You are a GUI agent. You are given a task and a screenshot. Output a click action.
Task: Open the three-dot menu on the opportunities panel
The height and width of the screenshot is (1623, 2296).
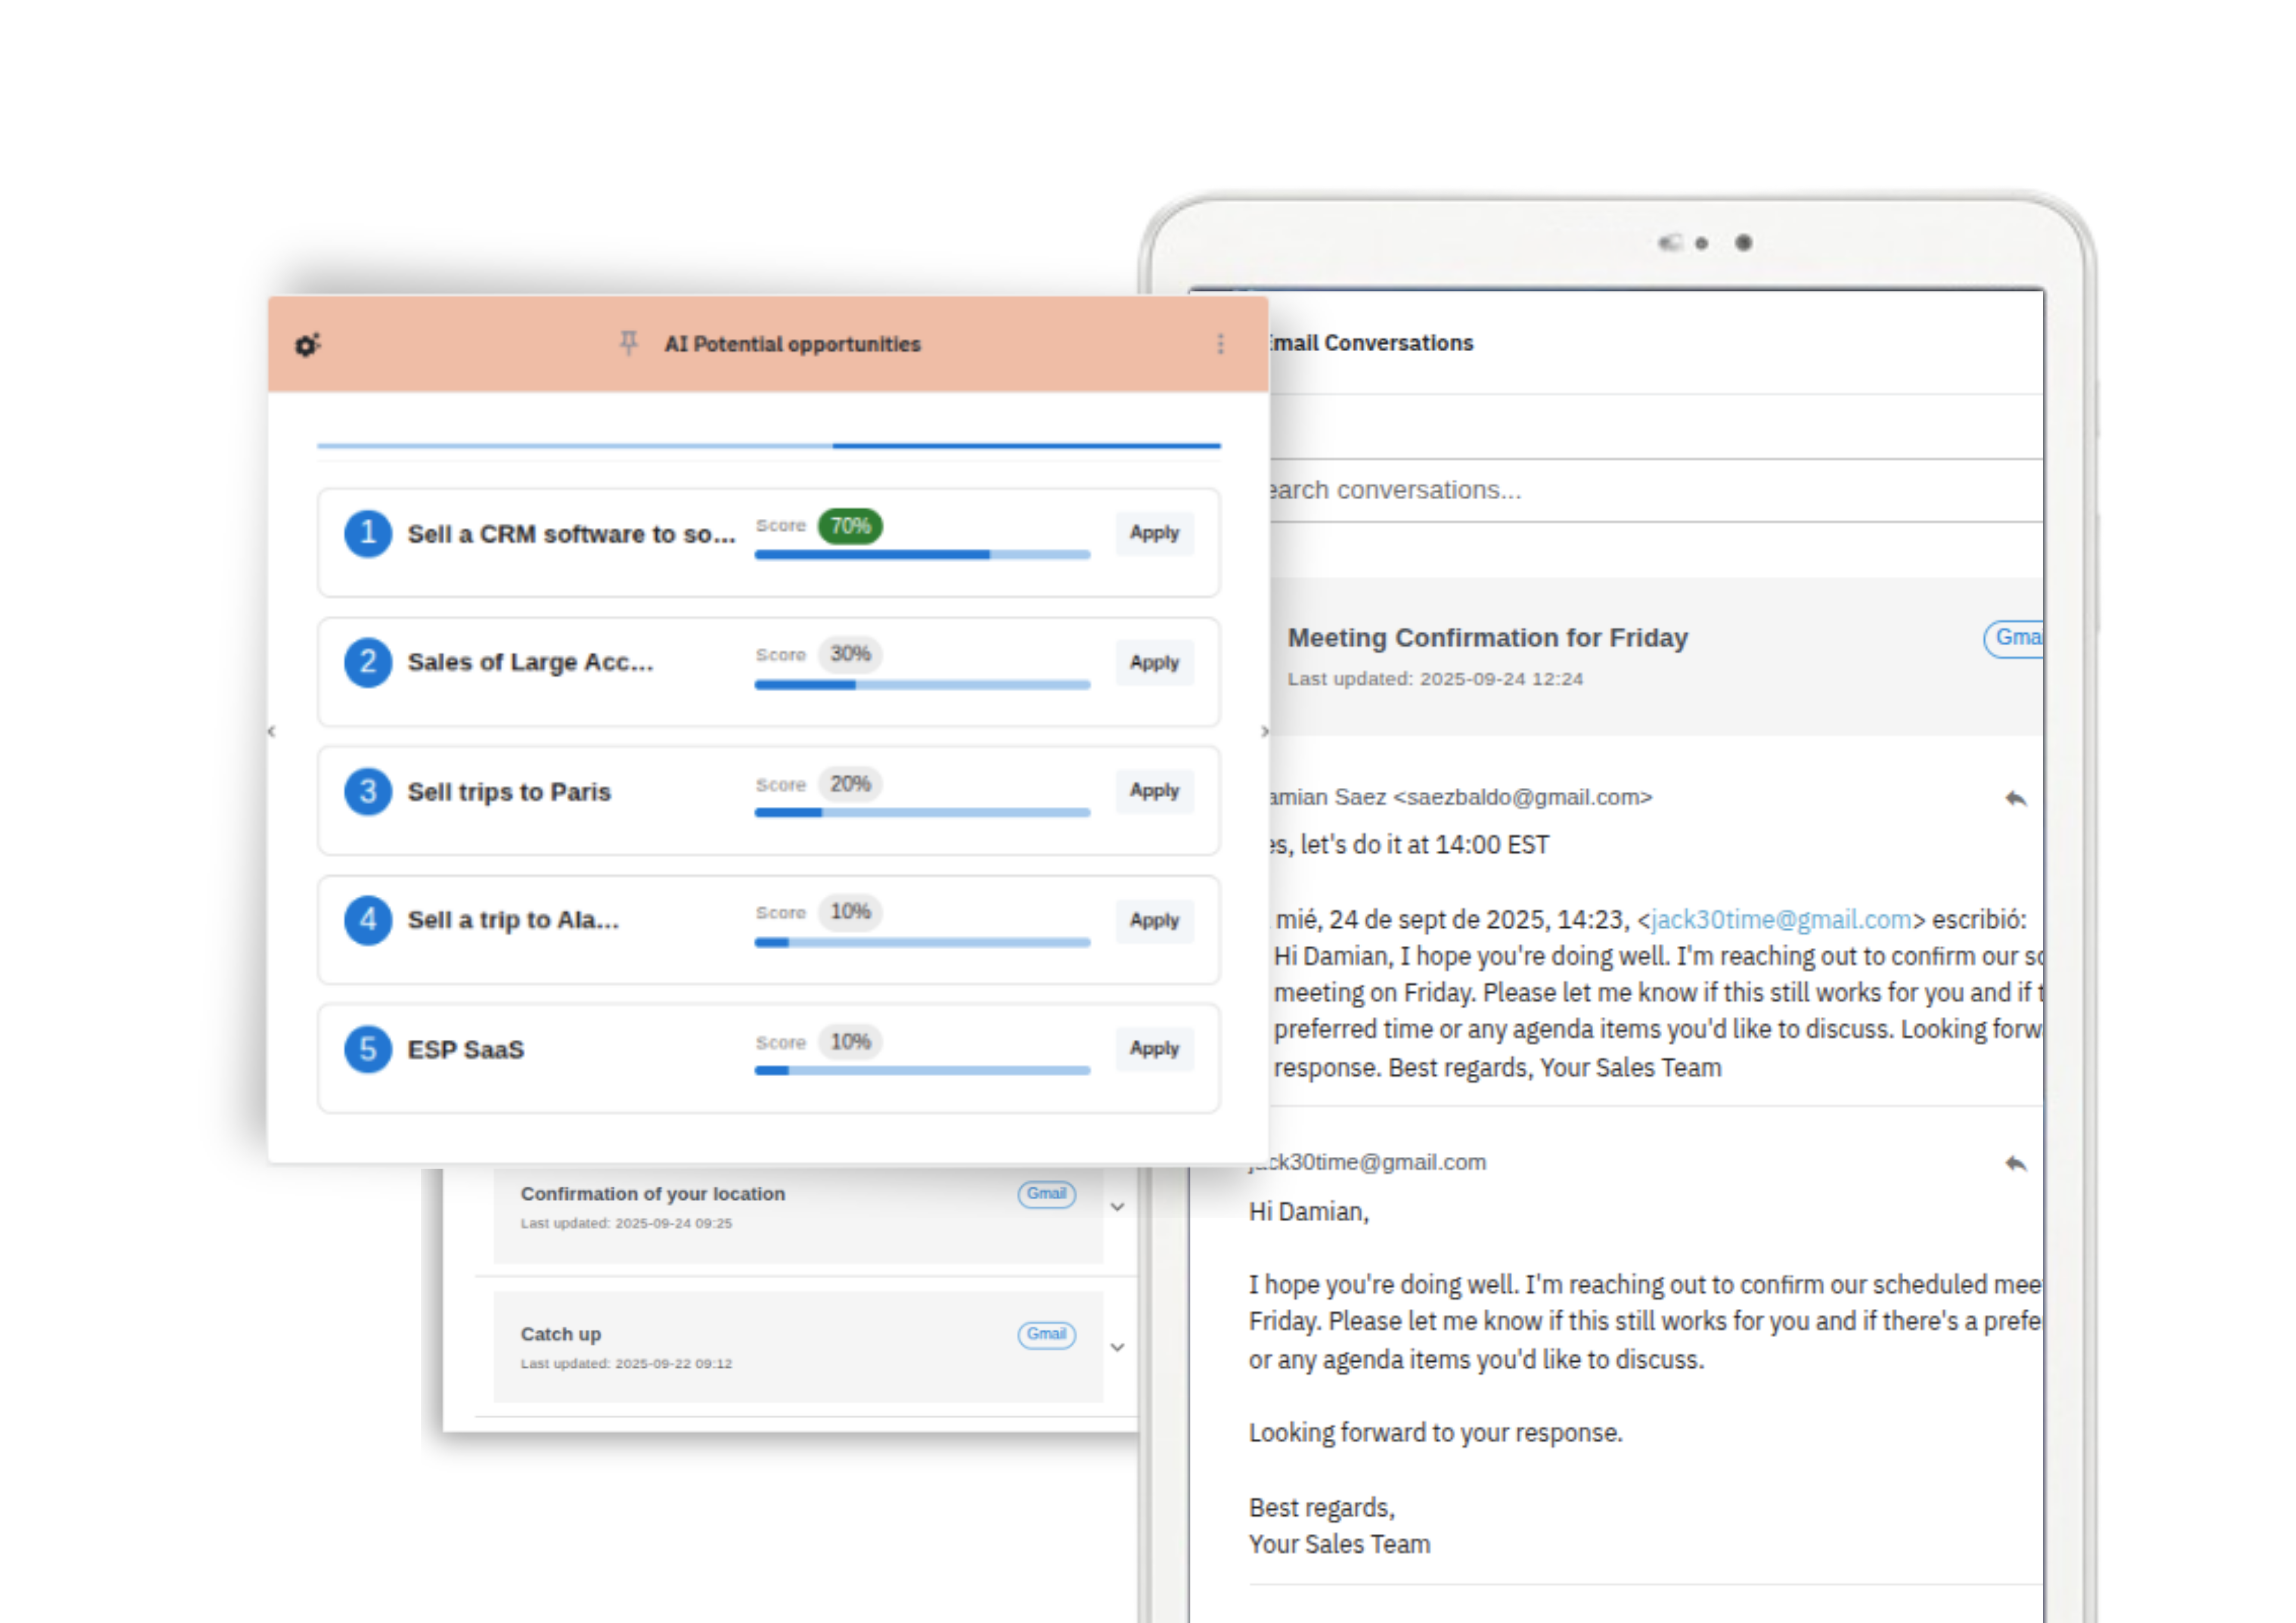pyautogui.click(x=1221, y=344)
